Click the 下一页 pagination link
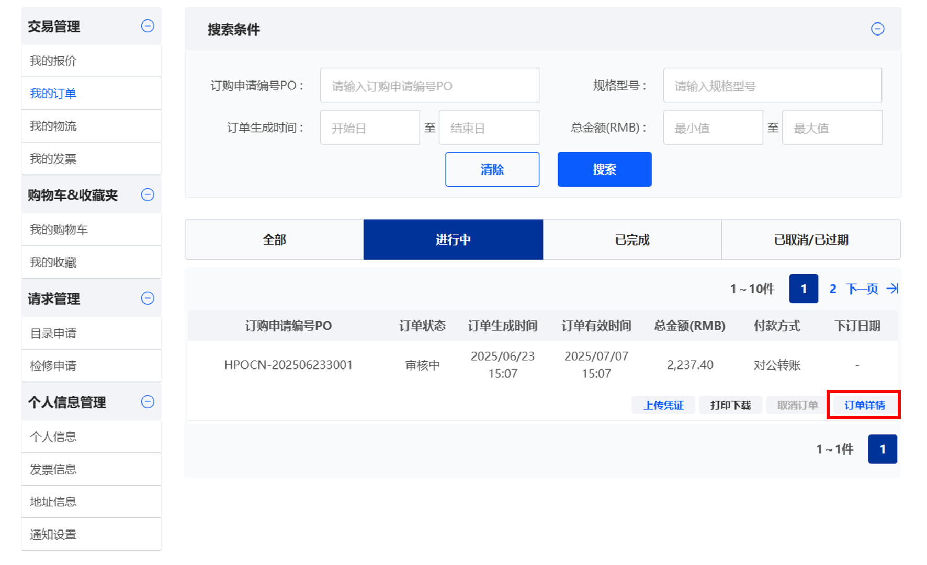 pyautogui.click(x=862, y=289)
